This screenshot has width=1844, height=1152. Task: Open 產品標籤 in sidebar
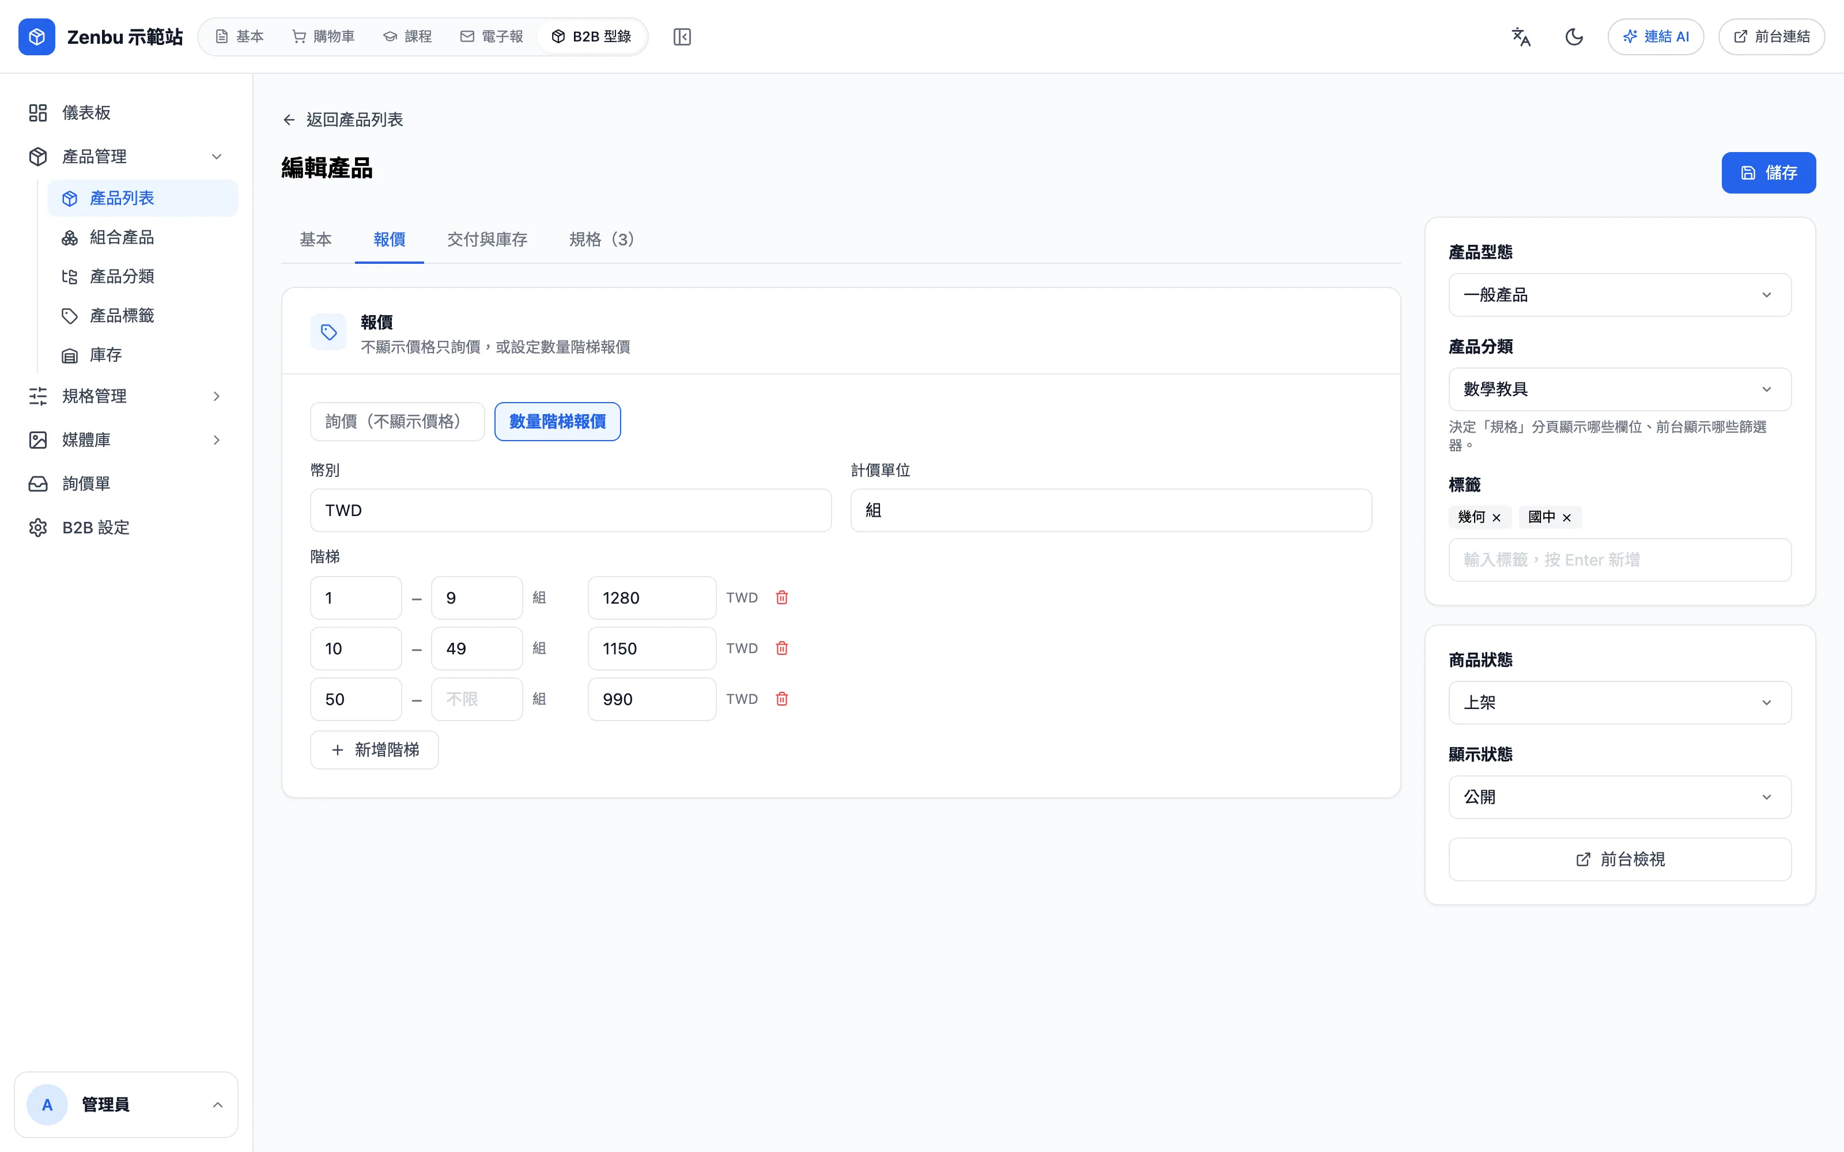pos(142,316)
